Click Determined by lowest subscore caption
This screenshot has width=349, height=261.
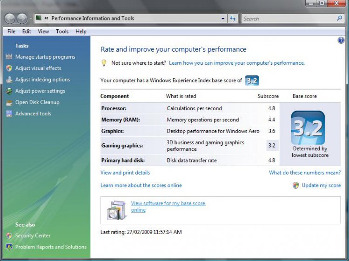[x=310, y=152]
